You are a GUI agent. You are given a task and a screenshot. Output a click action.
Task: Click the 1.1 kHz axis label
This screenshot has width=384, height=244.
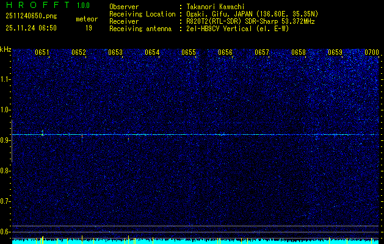(x=5, y=79)
